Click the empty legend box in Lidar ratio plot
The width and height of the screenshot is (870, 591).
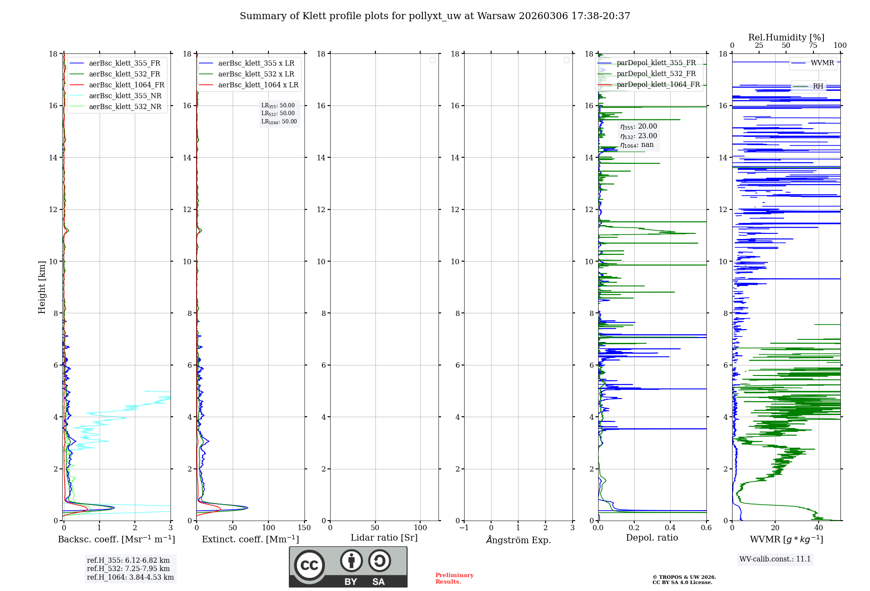(x=432, y=60)
